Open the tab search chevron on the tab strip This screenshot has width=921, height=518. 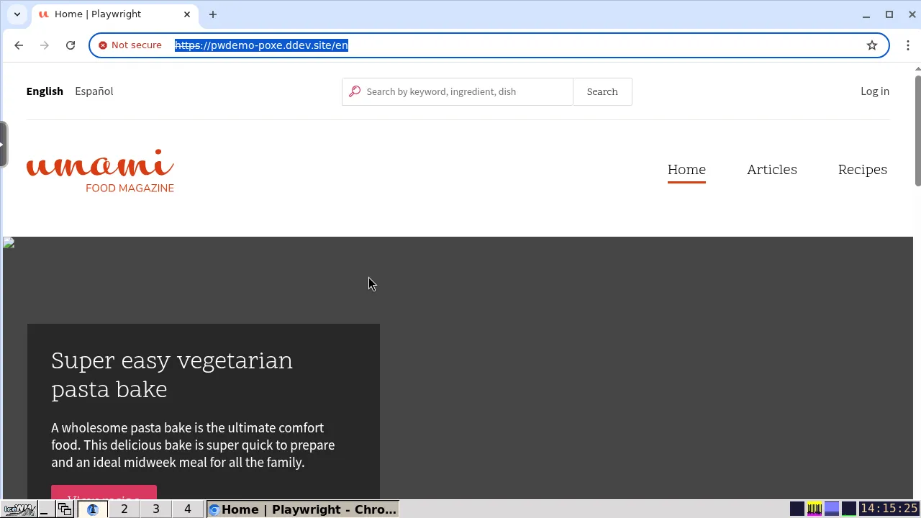17,14
